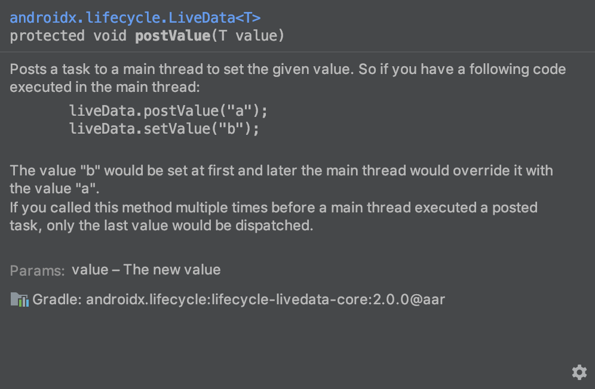Screen dimensions: 595x389
Task: Click the 'the value "a".' line
Action: click(54, 189)
